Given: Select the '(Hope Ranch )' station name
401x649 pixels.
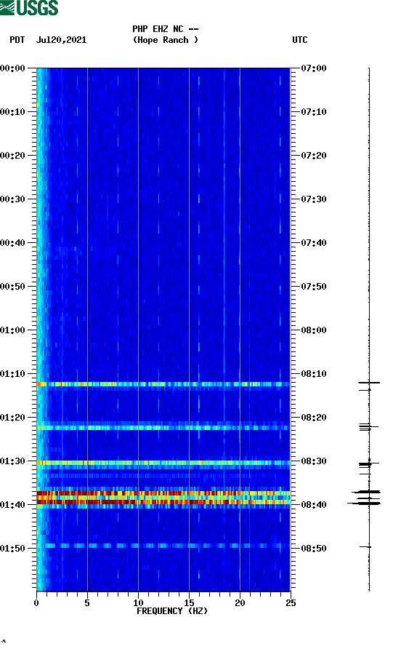Looking at the screenshot, I should 166,40.
